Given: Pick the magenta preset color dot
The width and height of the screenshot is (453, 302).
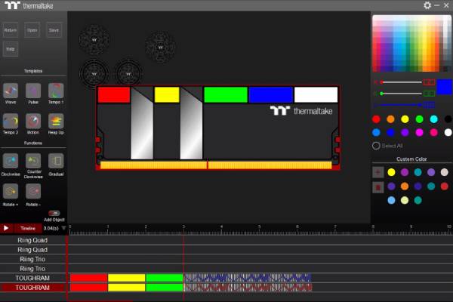Looking at the screenshot, I should point(419,132).
